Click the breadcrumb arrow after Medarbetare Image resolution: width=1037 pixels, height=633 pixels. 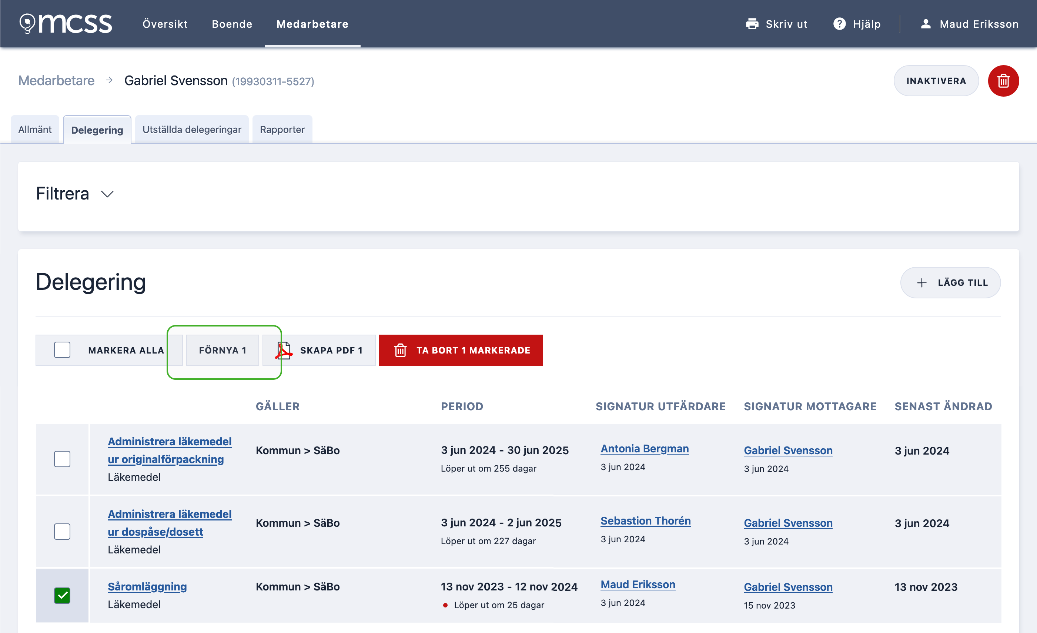[110, 80]
